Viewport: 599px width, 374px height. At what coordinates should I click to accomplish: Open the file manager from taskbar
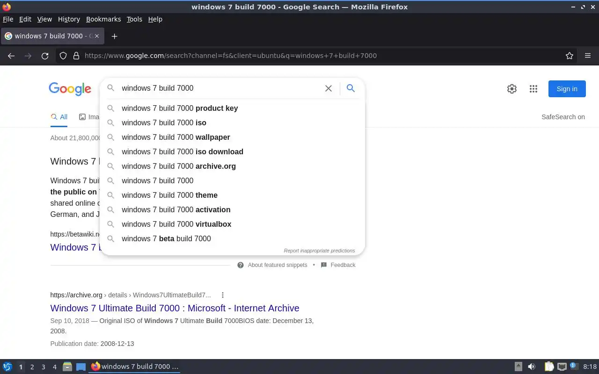coord(67,367)
